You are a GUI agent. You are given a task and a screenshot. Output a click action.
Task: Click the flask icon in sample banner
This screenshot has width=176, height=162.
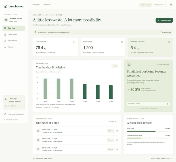tap(35, 32)
